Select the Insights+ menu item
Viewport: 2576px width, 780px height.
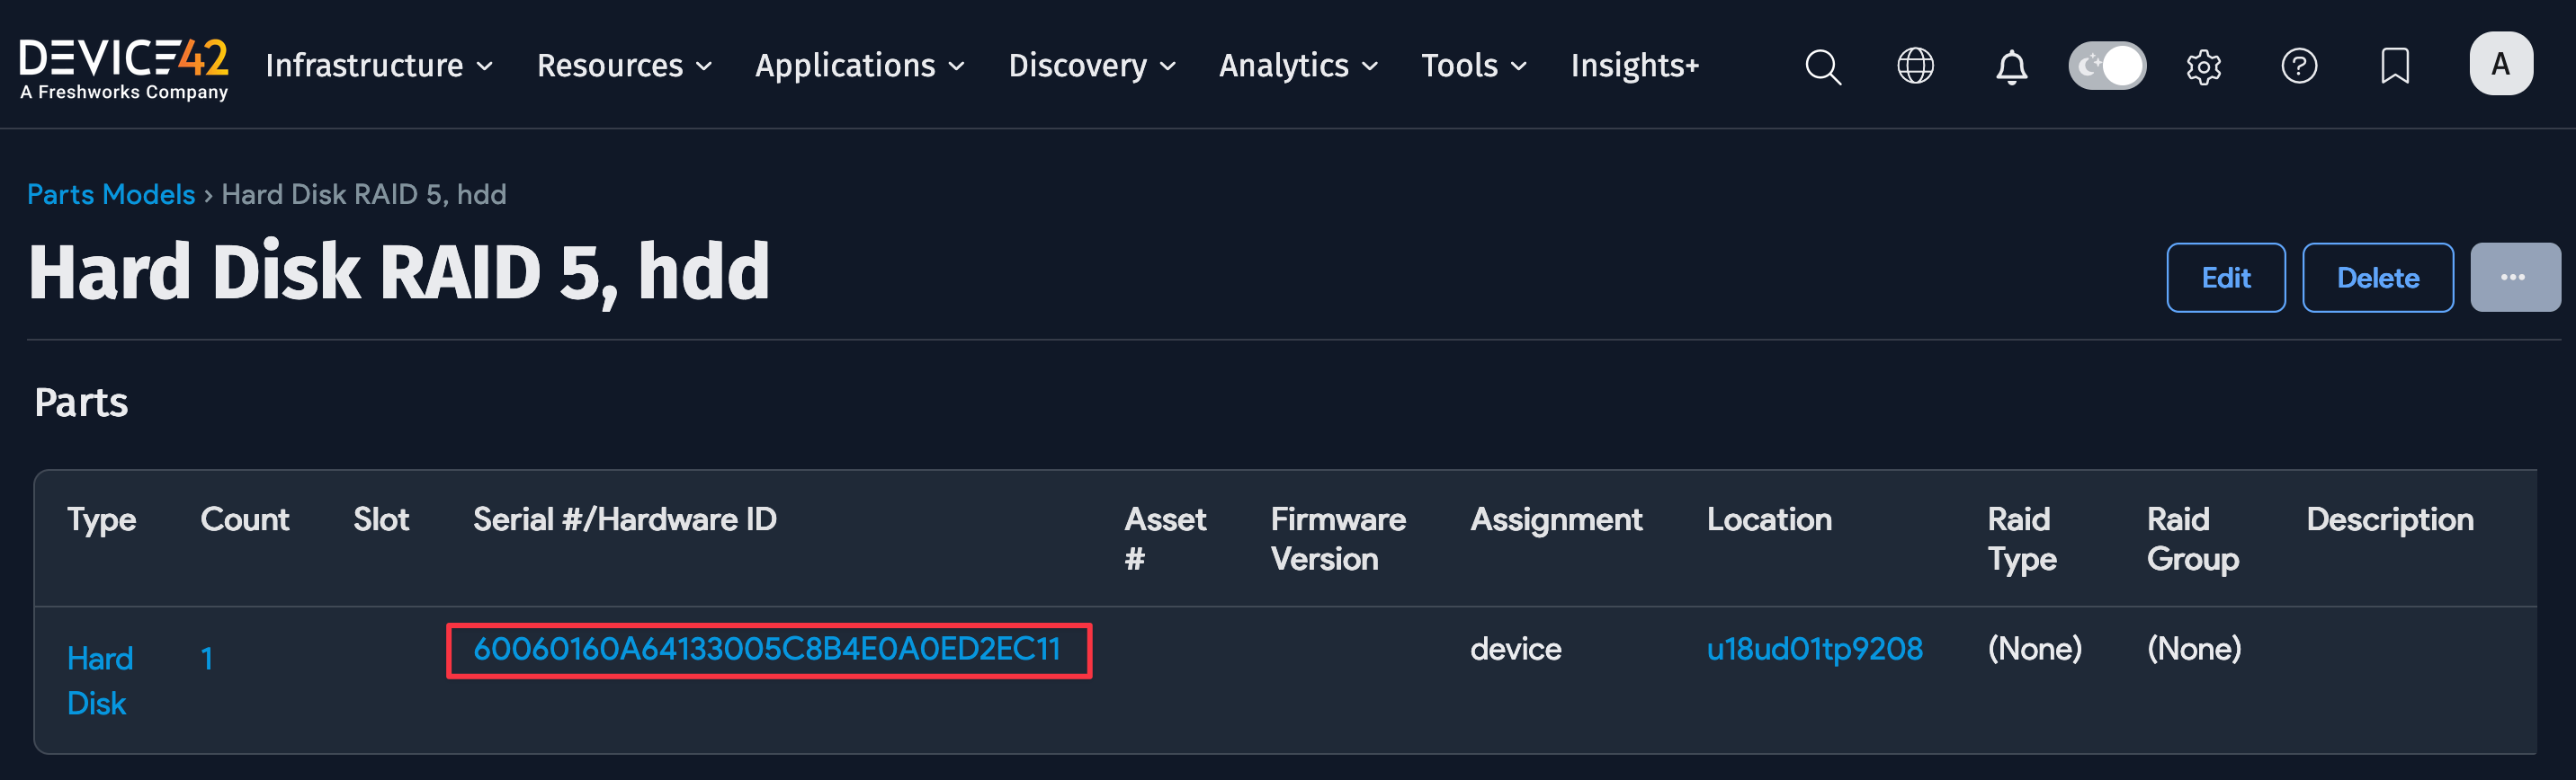pyautogui.click(x=1634, y=66)
